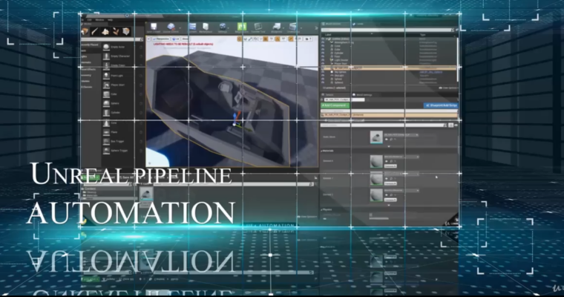Click the Cone primitive icon

[106, 123]
